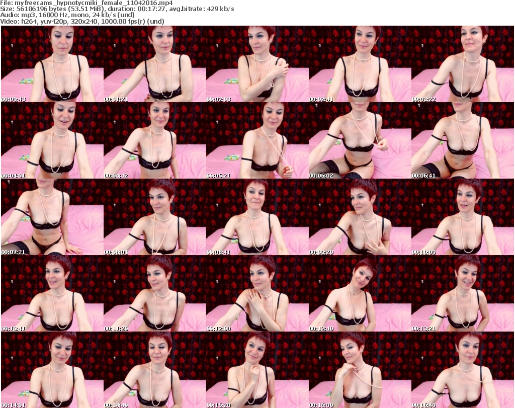
Task: Select the 'Video: h264, yuv420p' info line
Action: click(x=82, y=22)
